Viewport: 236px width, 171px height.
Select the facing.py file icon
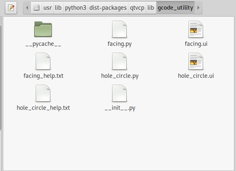[x=119, y=29]
